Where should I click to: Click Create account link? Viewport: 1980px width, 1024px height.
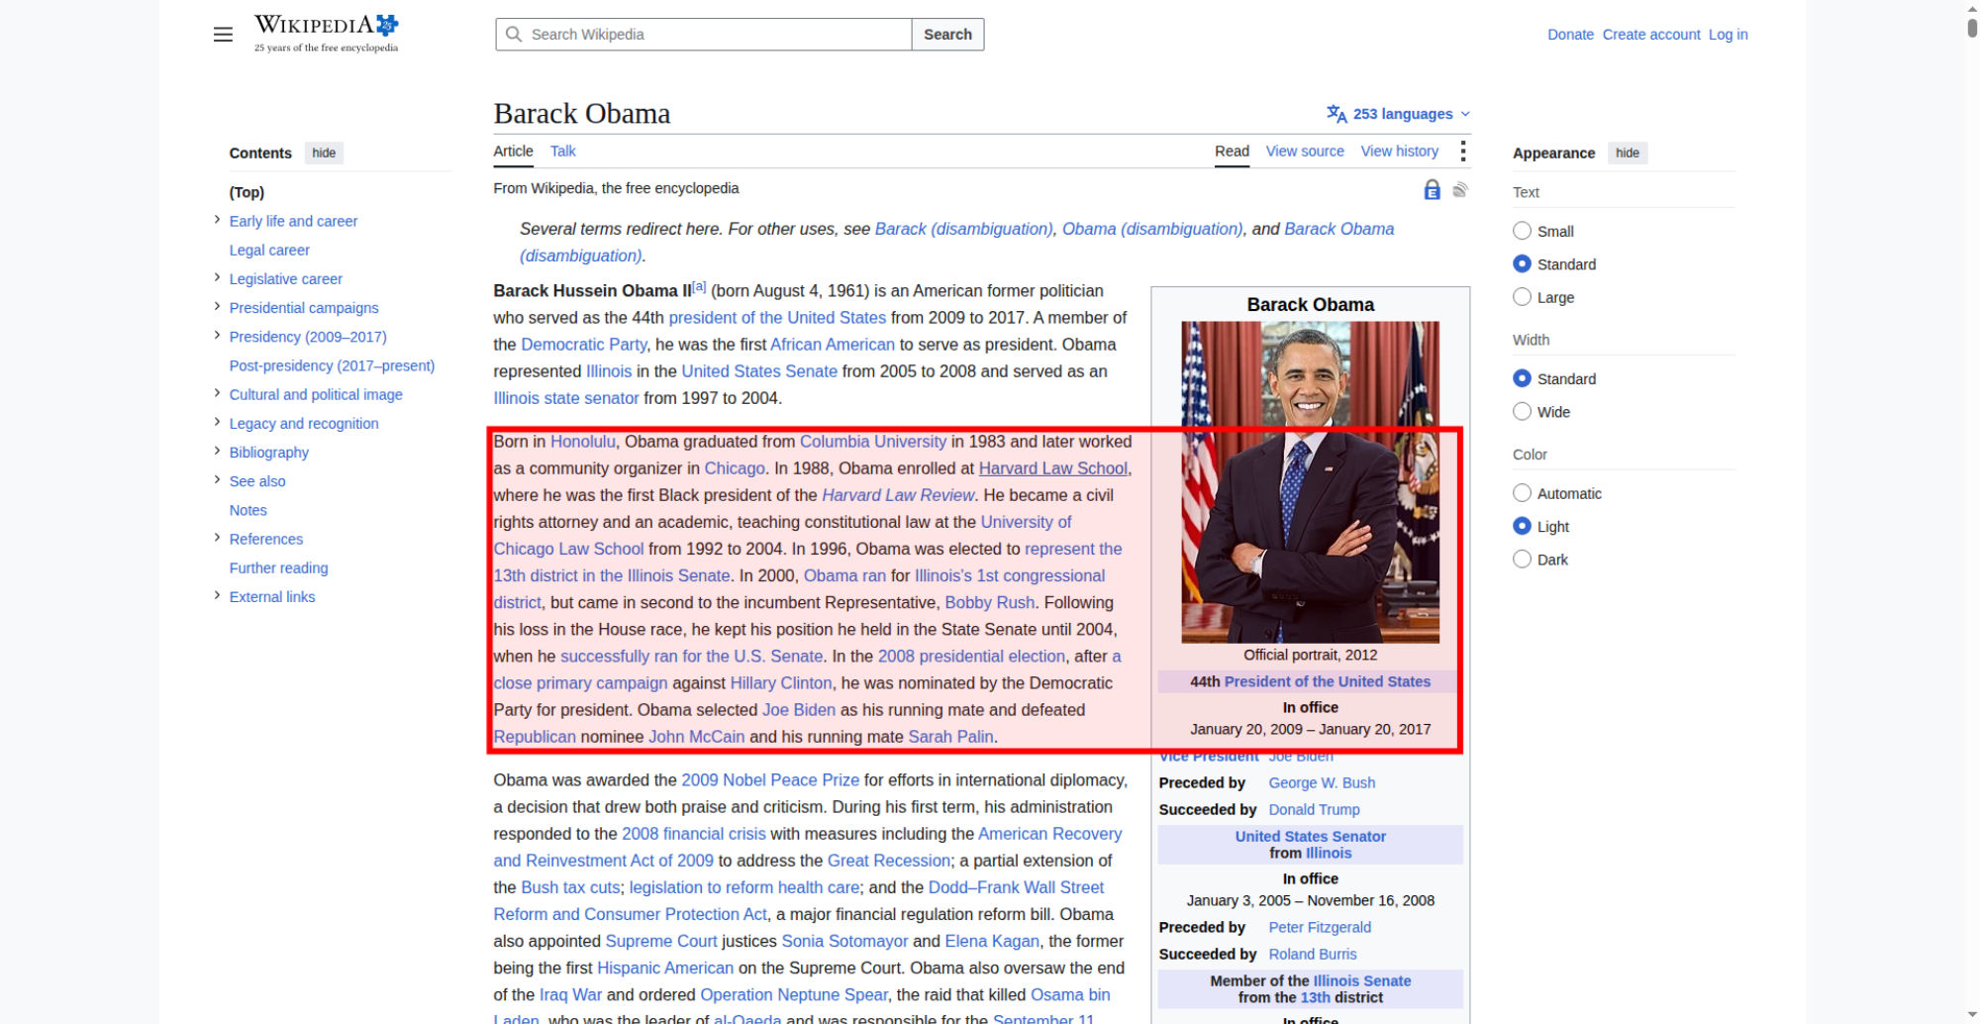coord(1651,35)
